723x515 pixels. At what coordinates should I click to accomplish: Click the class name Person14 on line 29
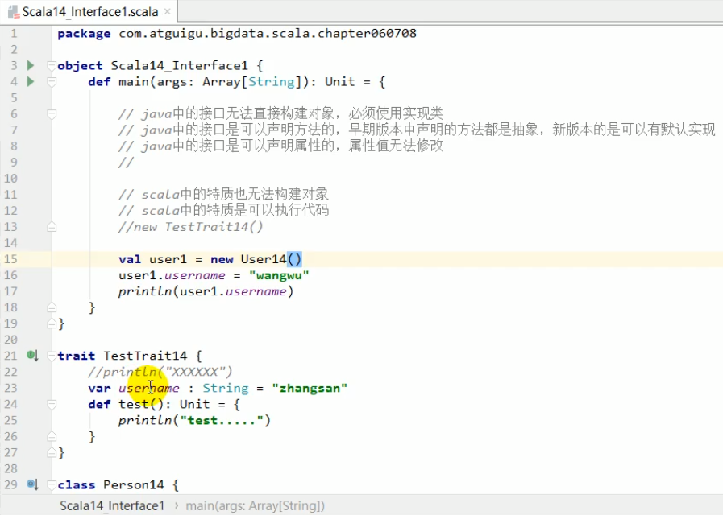(134, 484)
